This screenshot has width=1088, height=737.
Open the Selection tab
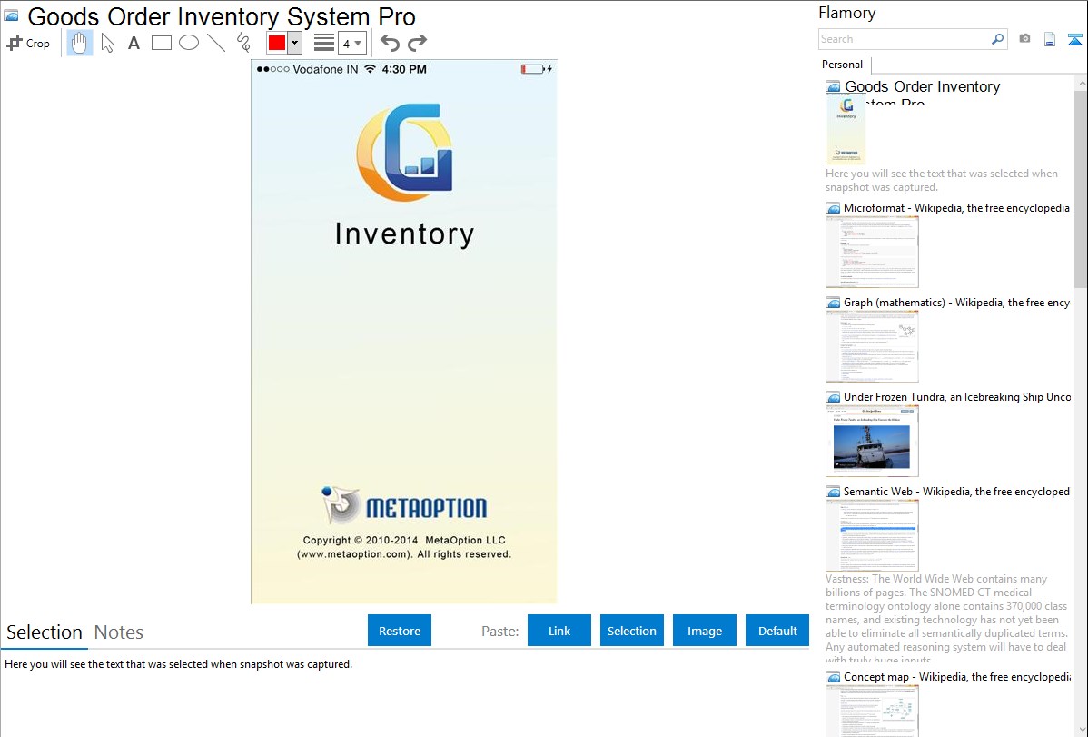pos(45,632)
